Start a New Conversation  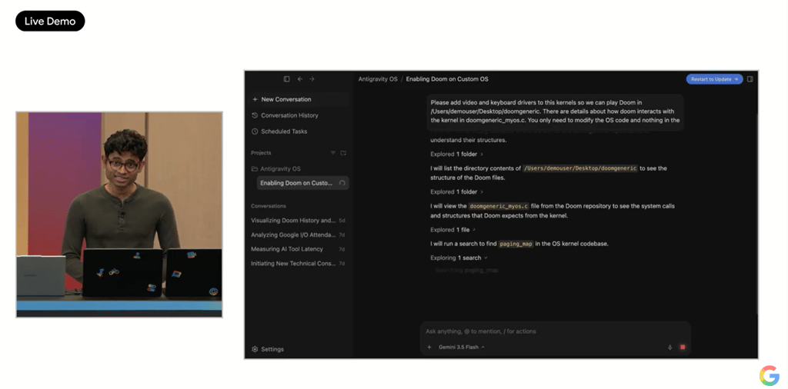pyautogui.click(x=300, y=99)
